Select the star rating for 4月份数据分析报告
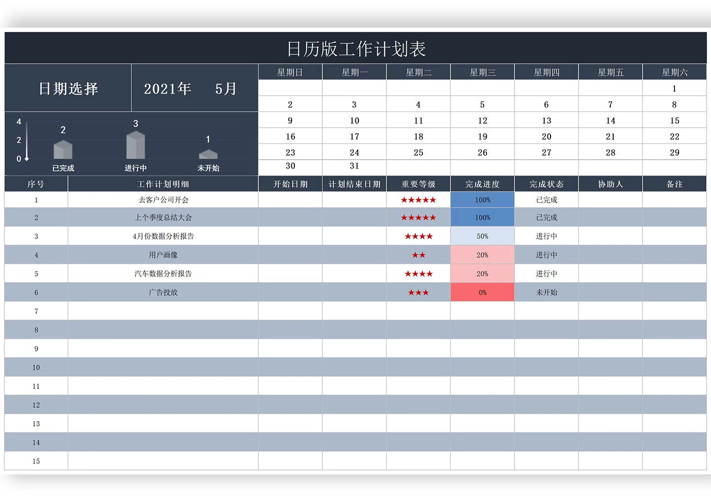 click(418, 236)
